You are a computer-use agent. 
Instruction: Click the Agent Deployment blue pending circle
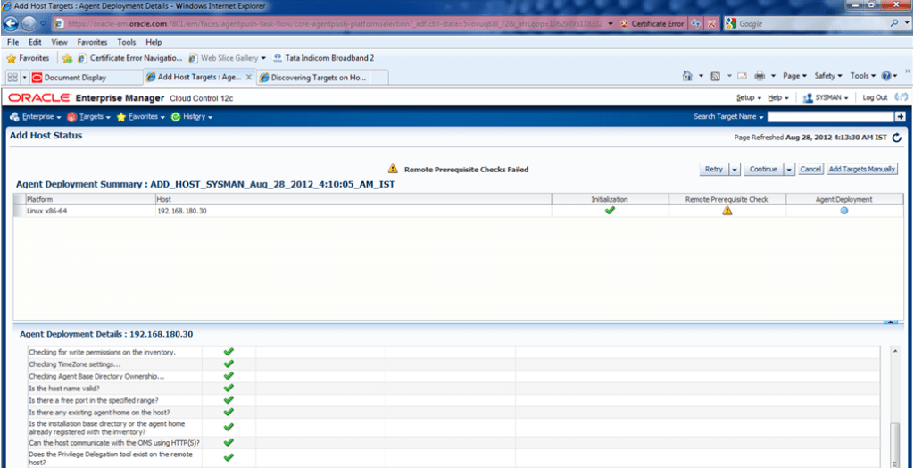(x=844, y=212)
